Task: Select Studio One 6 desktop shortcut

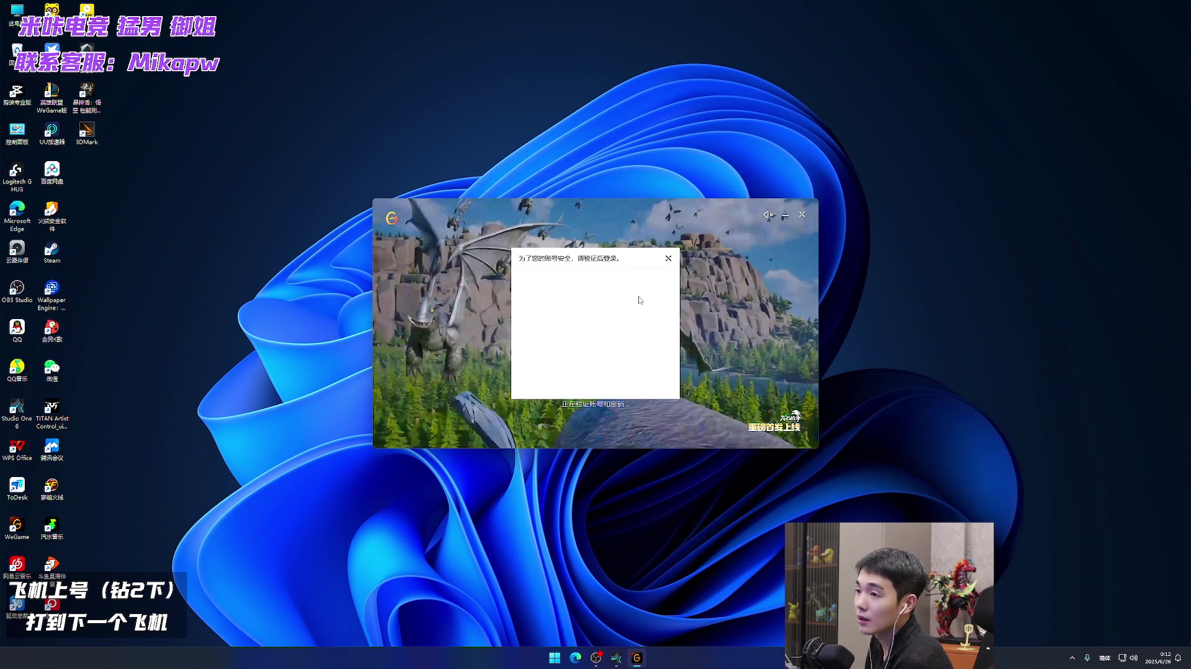Action: (x=17, y=414)
